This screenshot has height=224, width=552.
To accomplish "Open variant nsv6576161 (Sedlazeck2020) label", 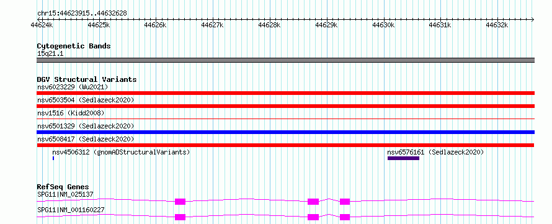I will [x=436, y=152].
